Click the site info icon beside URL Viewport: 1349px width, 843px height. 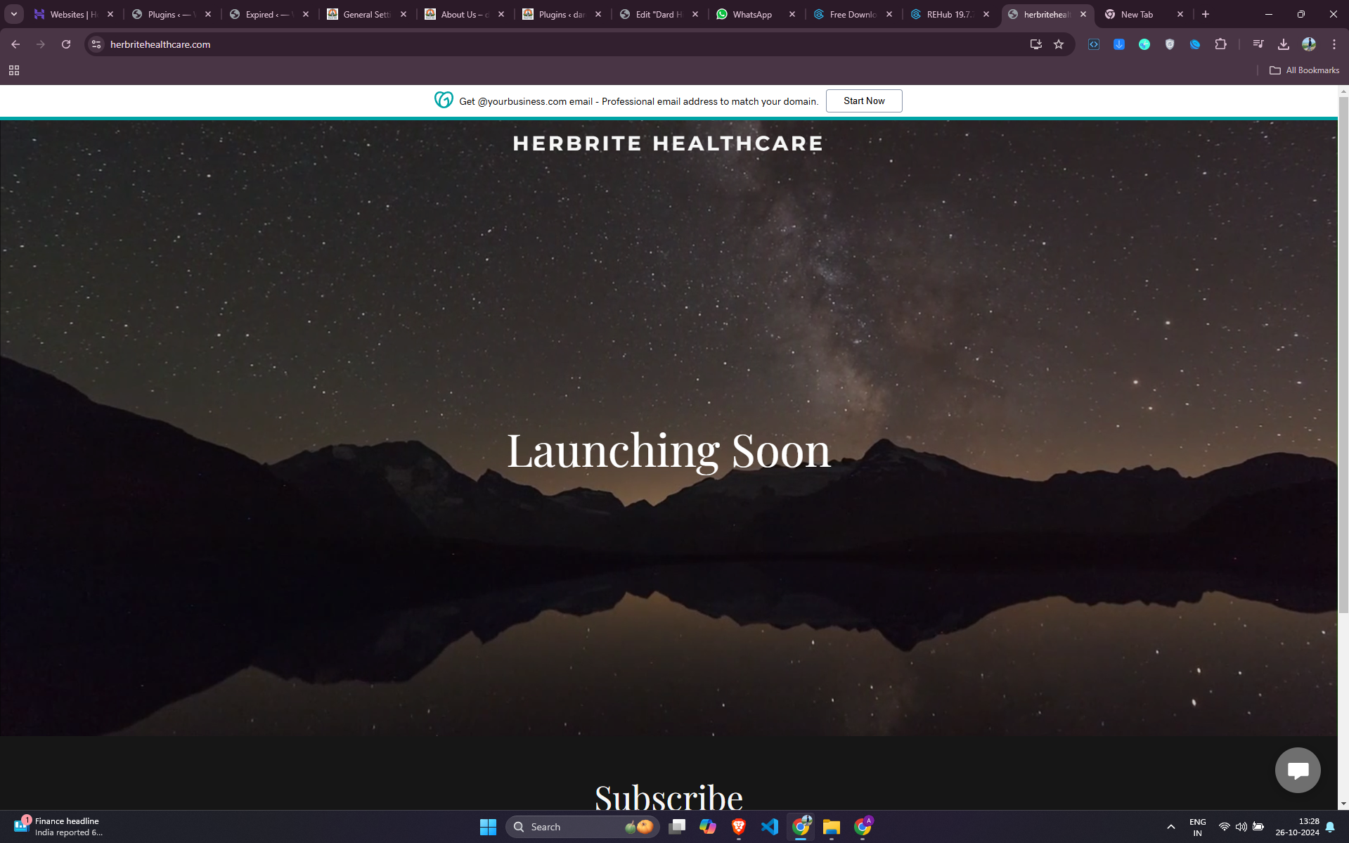click(97, 44)
